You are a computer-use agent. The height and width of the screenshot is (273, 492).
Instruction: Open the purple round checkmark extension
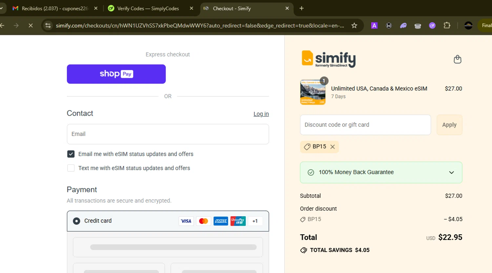point(432,26)
